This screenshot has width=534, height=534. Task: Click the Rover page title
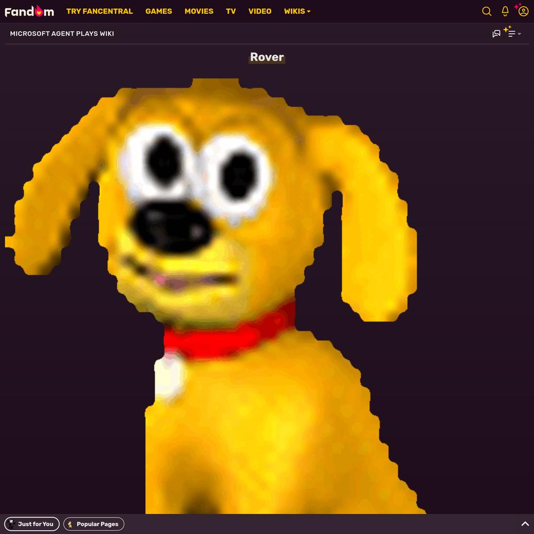click(267, 57)
